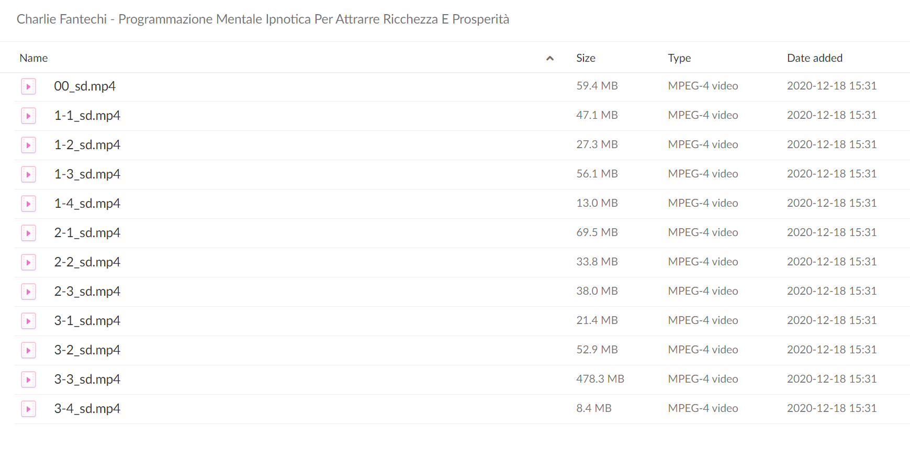Toggle sort order with the Name column arrow
Viewport: 910px width, 469px height.
[x=549, y=58]
